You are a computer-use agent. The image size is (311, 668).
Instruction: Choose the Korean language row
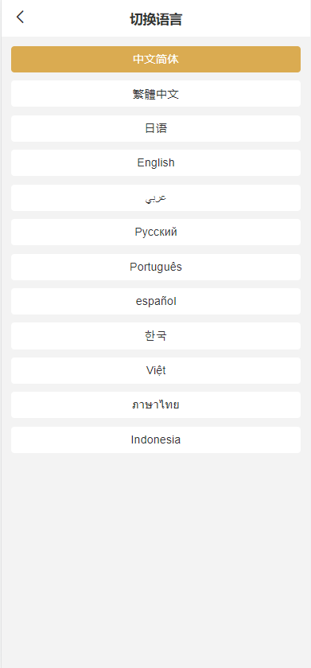pos(156,336)
